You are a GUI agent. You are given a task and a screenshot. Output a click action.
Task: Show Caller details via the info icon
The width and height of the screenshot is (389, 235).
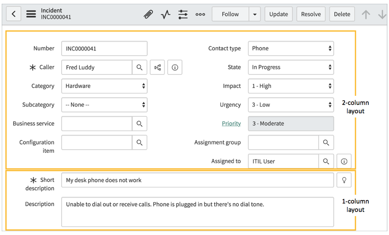click(x=175, y=67)
